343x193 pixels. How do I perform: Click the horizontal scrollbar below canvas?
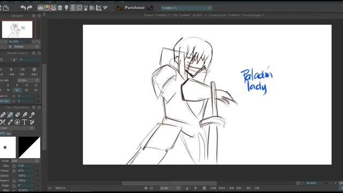(169, 183)
